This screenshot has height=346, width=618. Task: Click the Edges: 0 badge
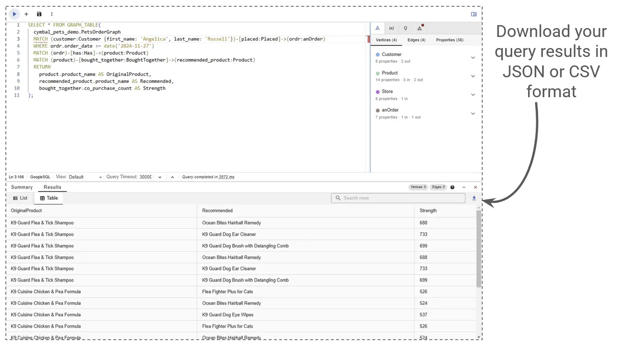pos(438,187)
